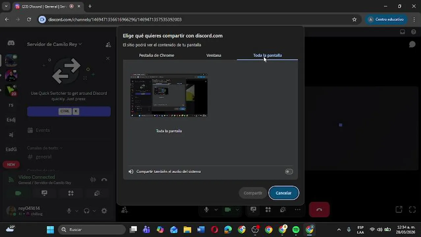Dismiss the Quick Switcher tip
The height and width of the screenshot is (237, 421).
tap(108, 58)
